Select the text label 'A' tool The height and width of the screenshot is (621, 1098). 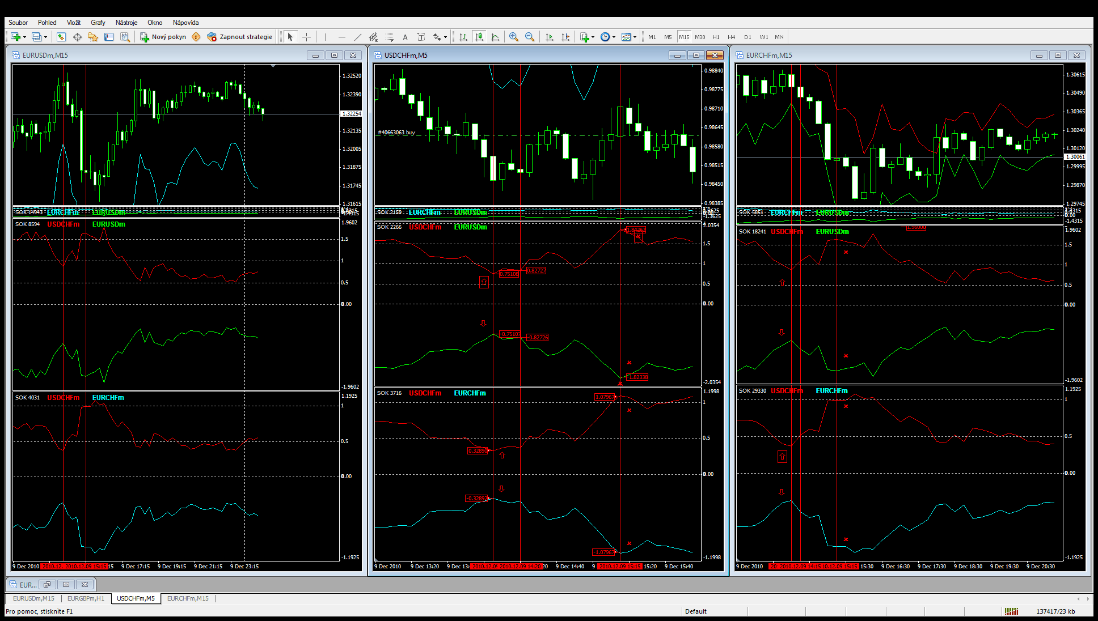(405, 37)
